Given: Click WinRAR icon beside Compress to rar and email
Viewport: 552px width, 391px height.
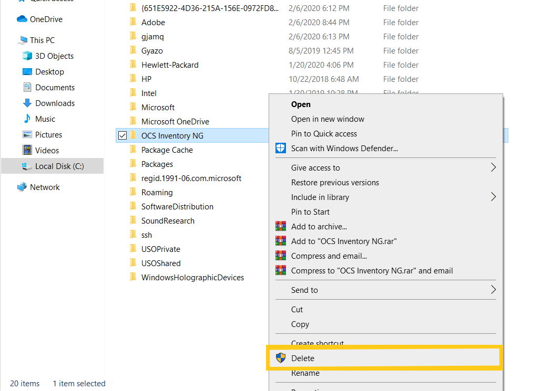Looking at the screenshot, I should click(x=281, y=270).
